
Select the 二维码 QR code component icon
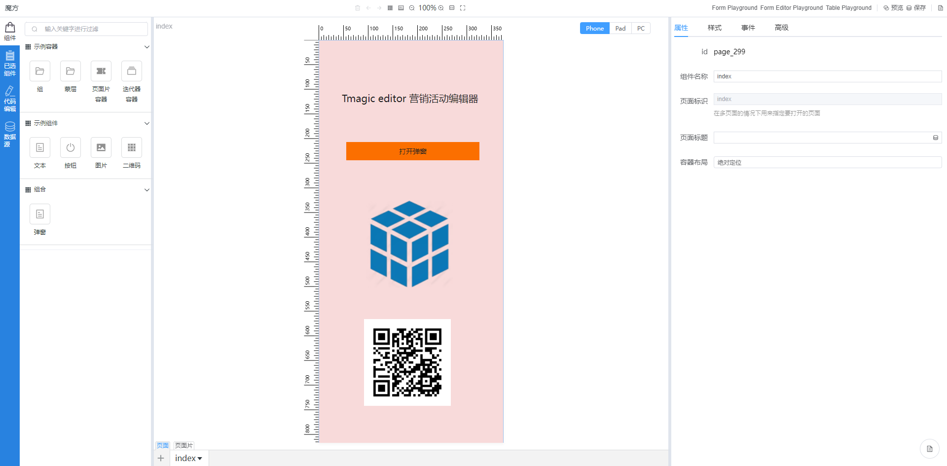[x=132, y=147]
